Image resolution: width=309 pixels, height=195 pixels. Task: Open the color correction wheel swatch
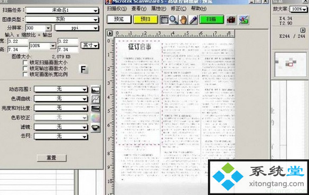pos(96,118)
